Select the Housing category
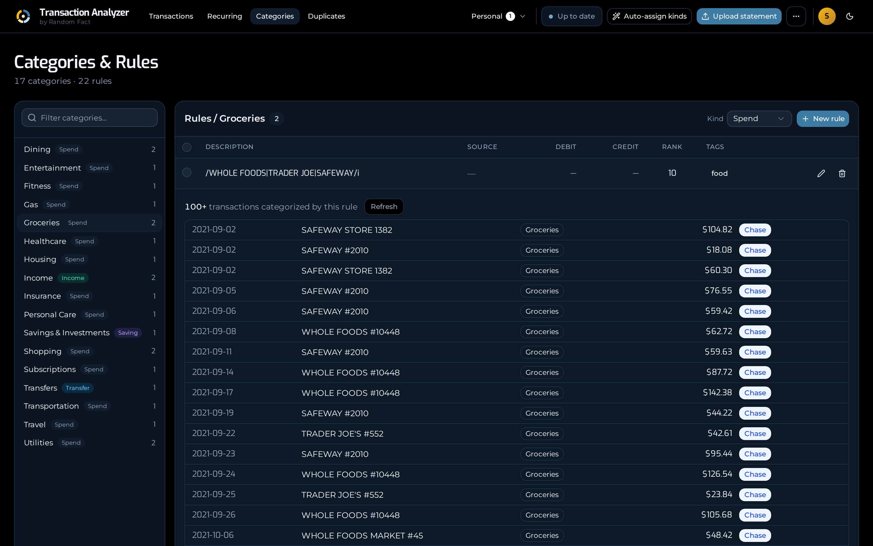 pos(90,259)
